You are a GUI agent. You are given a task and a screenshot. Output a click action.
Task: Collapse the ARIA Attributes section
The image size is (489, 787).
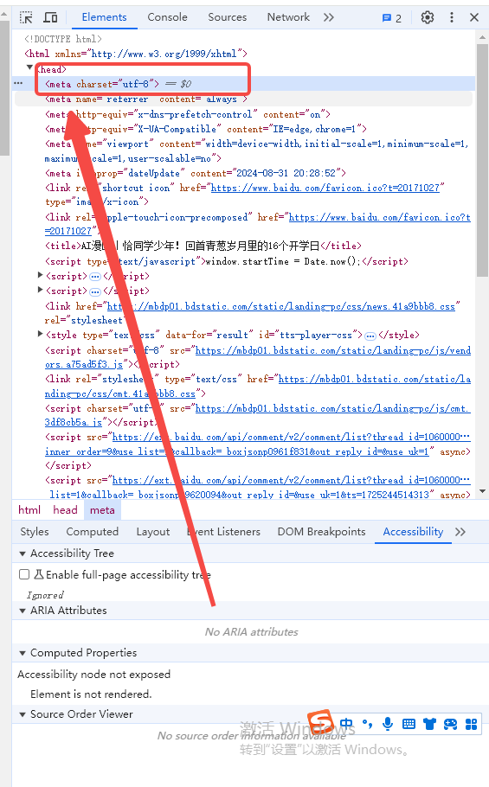tap(23, 611)
